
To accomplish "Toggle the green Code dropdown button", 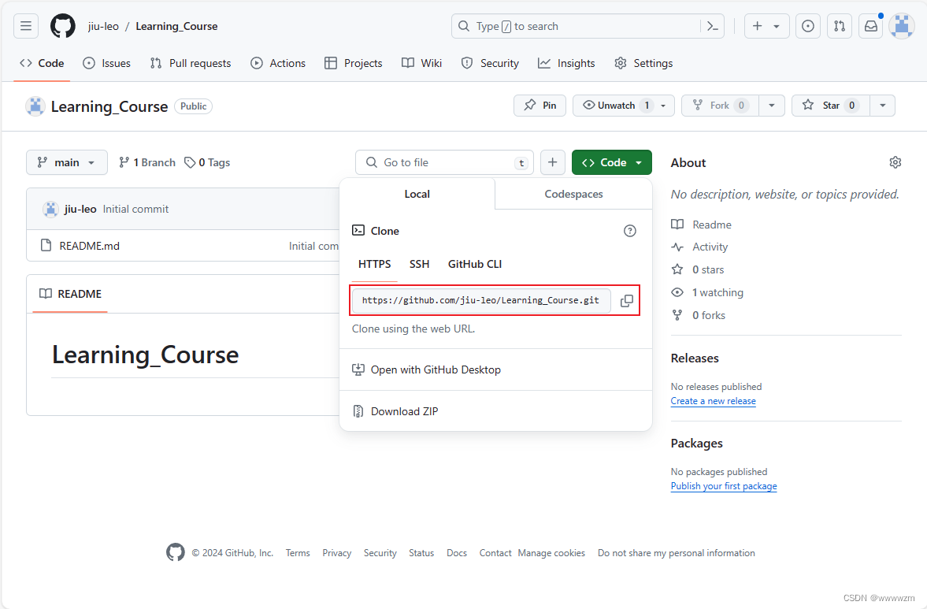I will (612, 162).
